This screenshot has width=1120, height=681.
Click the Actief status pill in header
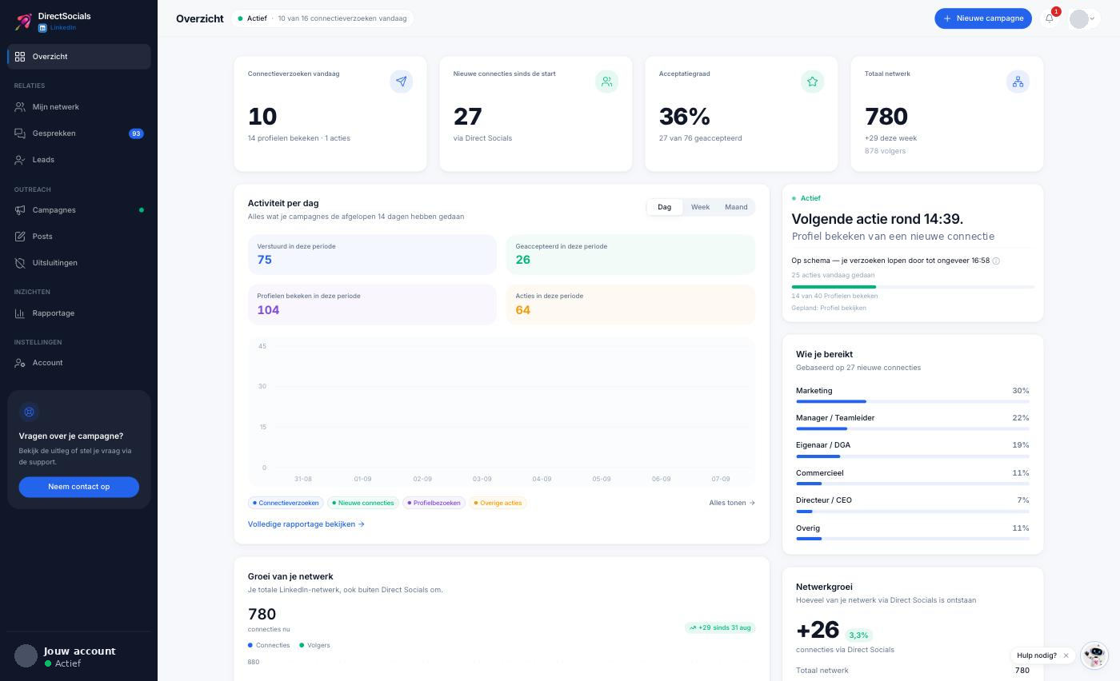[x=322, y=18]
